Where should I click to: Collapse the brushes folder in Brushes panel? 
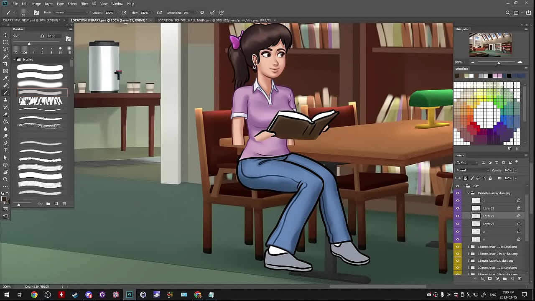14,59
